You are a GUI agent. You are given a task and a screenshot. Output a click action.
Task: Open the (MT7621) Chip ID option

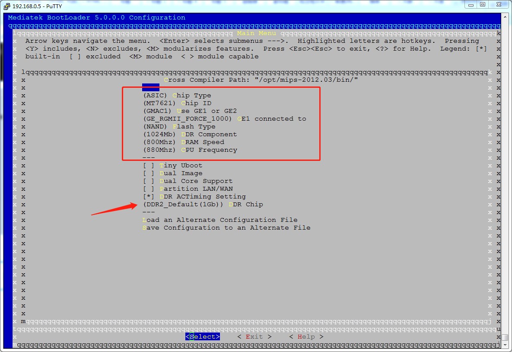pyautogui.click(x=177, y=103)
